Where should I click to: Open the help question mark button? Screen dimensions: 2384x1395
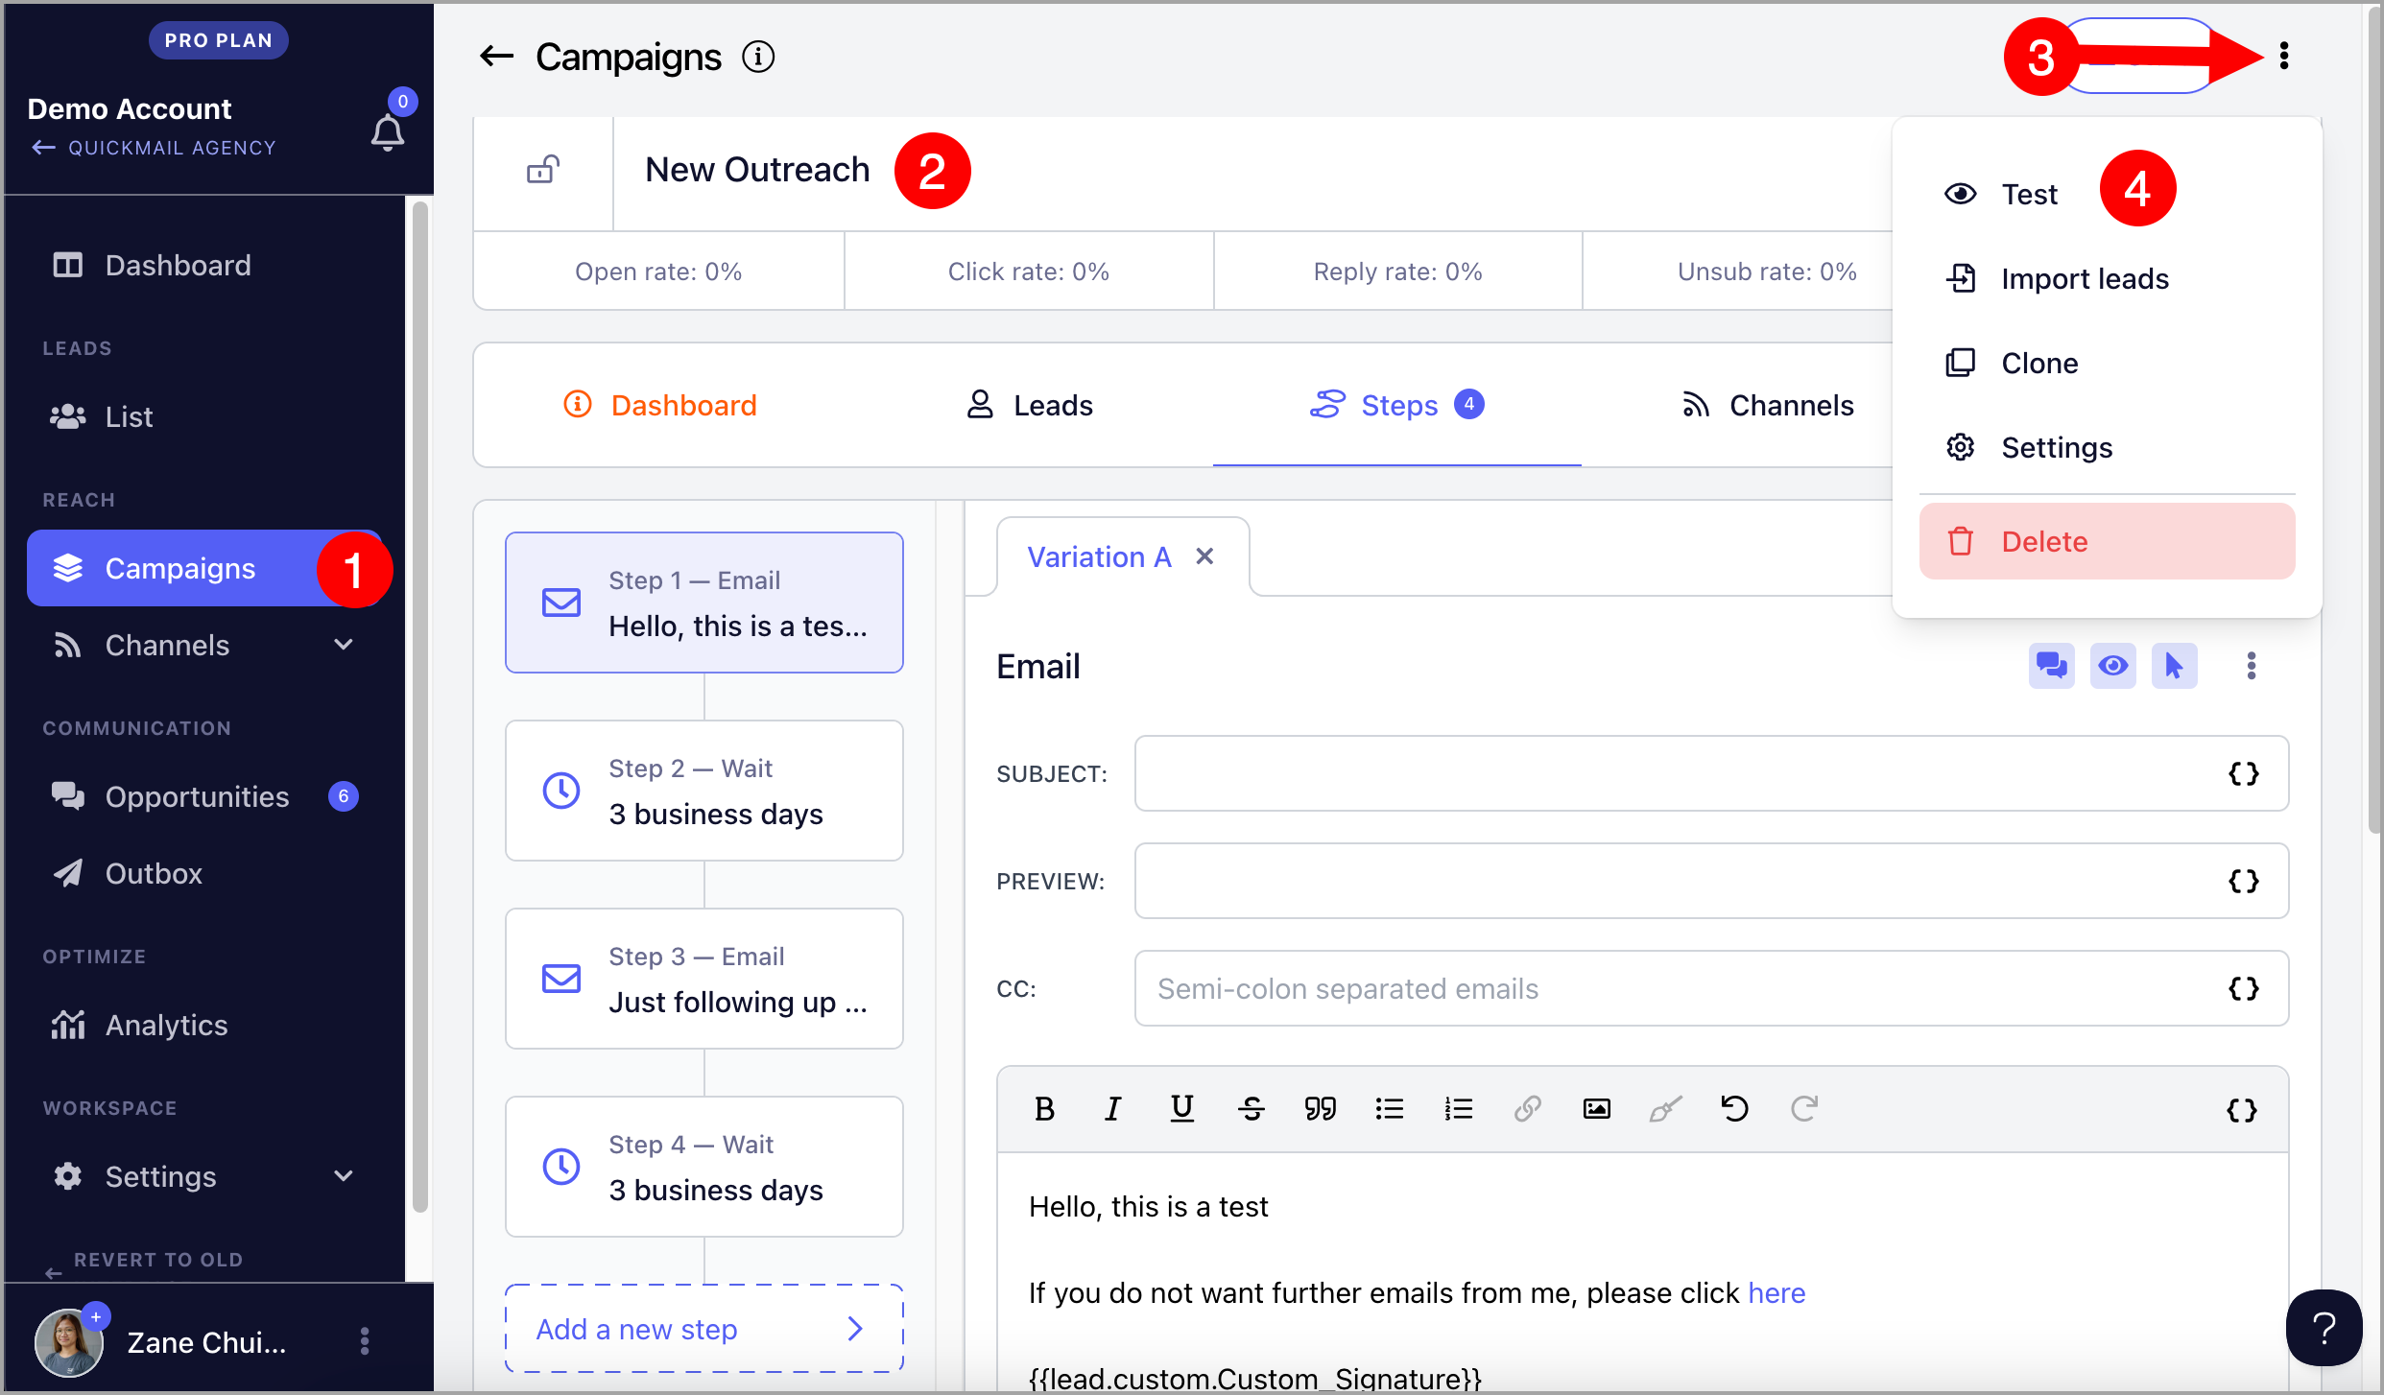pos(2324,1329)
